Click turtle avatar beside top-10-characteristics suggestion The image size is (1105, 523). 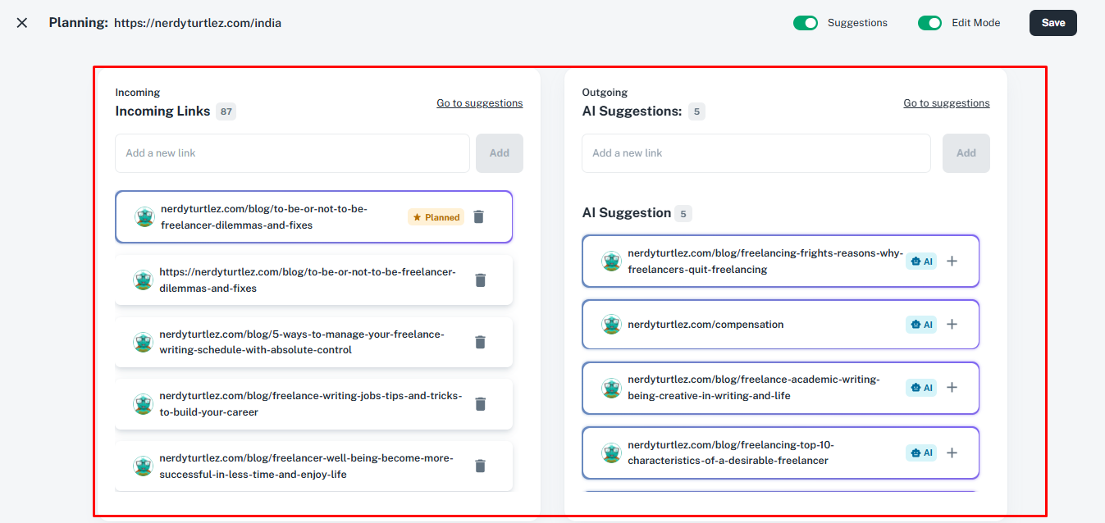point(611,453)
